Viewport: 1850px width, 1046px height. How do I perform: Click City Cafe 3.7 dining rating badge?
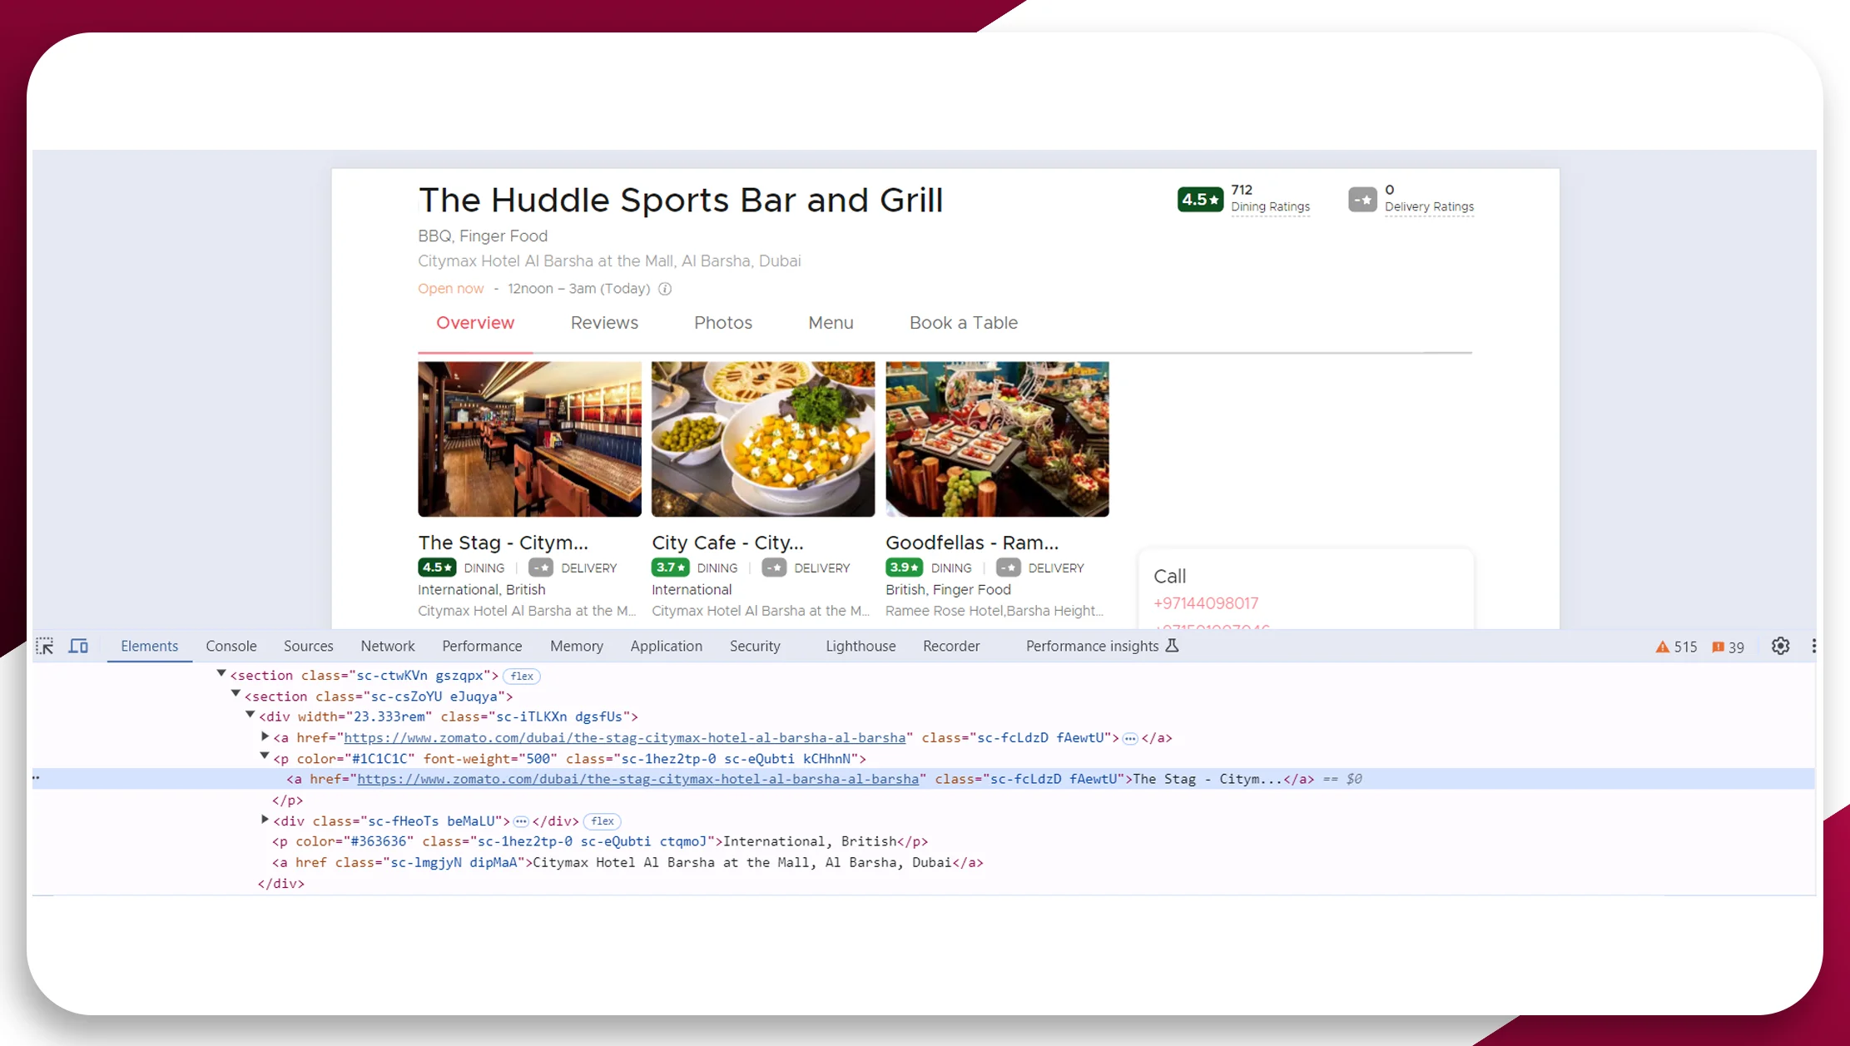[670, 568]
